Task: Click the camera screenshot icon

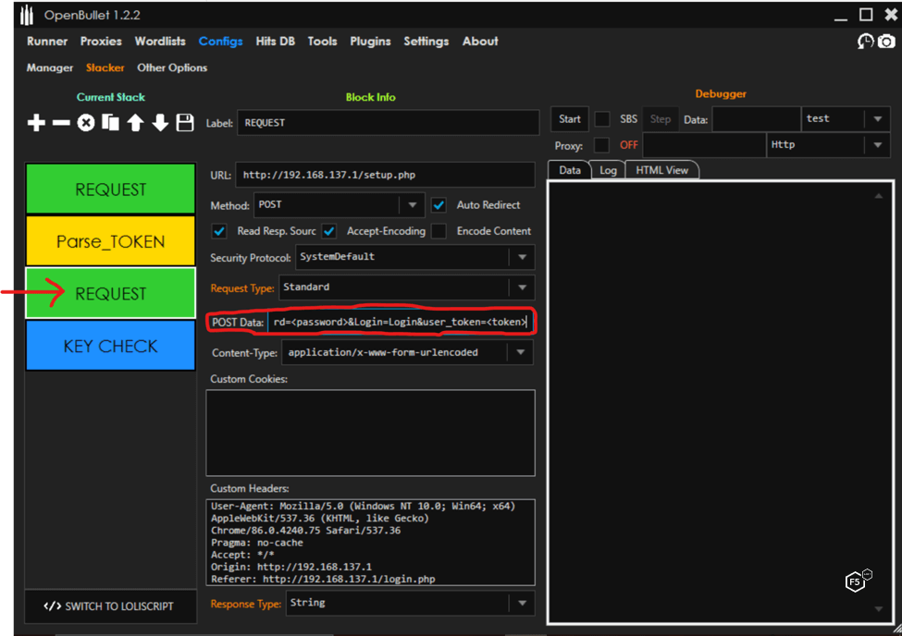Action: tap(886, 42)
